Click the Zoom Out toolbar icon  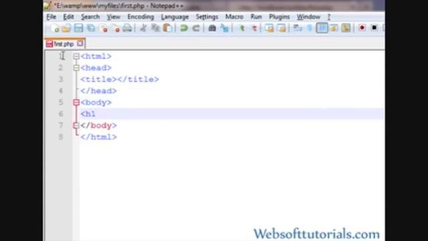pyautogui.click(x=253, y=28)
